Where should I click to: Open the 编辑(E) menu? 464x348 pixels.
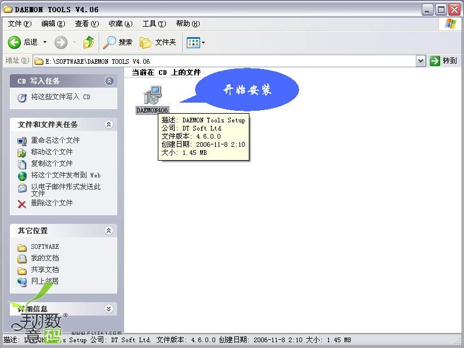click(53, 24)
